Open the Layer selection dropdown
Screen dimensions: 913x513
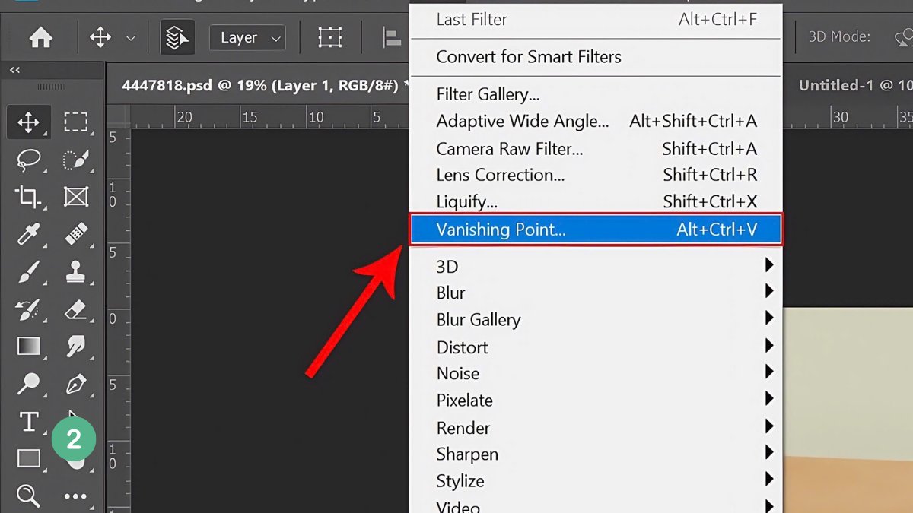click(247, 37)
